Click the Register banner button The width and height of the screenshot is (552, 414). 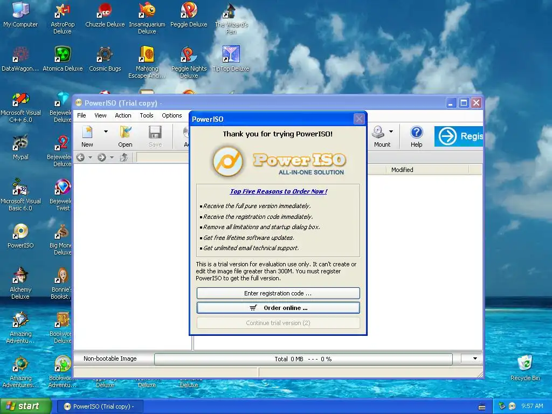click(x=458, y=136)
